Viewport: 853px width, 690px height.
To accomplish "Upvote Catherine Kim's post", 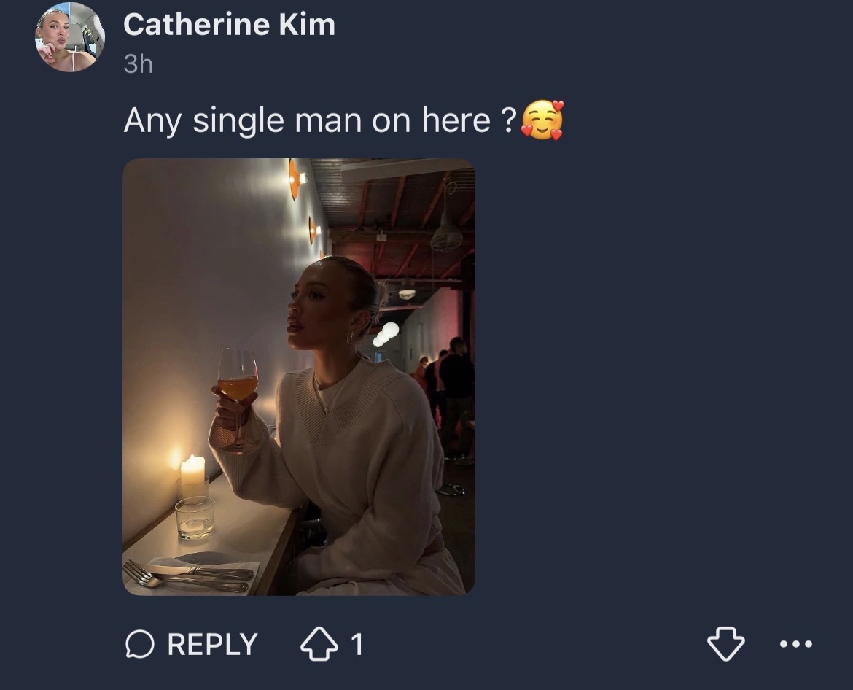I will click(319, 645).
